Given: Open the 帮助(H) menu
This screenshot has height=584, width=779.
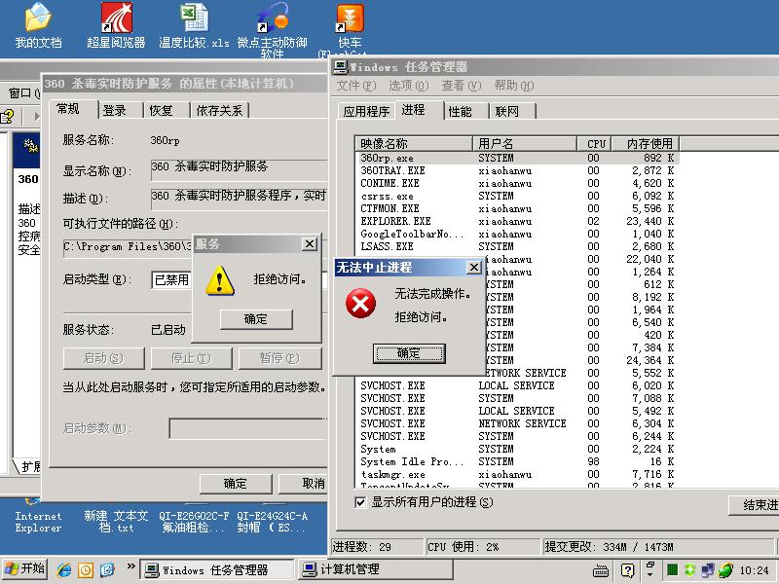Looking at the screenshot, I should 514,86.
